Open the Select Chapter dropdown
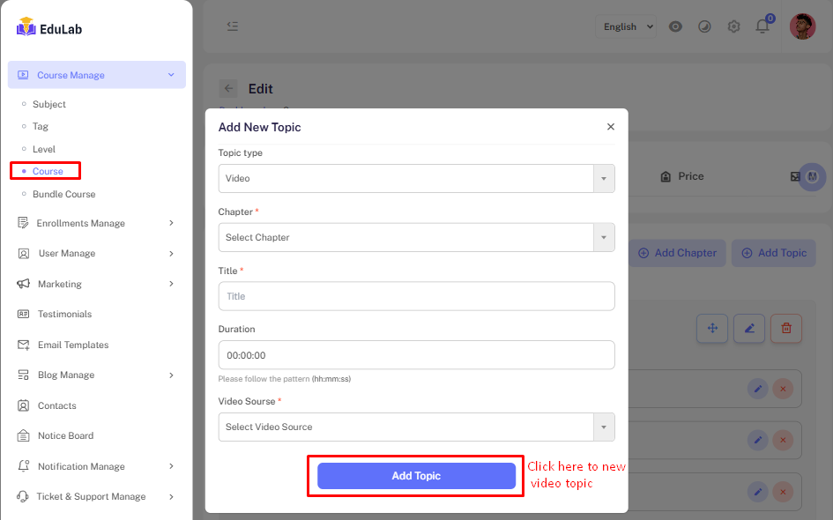 pos(416,237)
